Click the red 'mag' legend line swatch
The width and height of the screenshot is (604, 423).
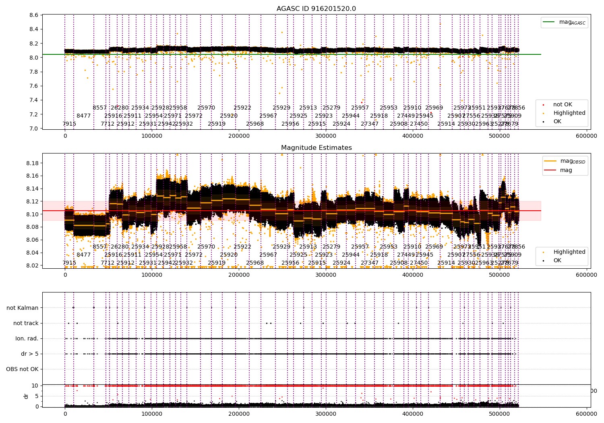(550, 170)
